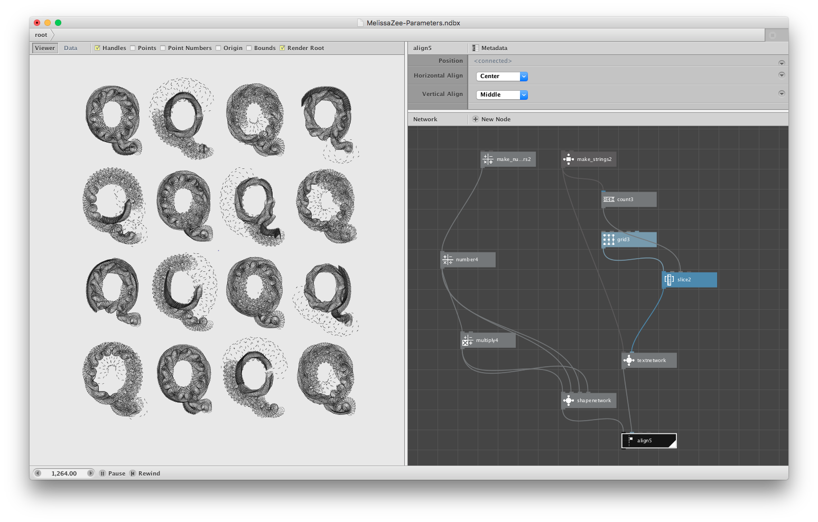Open the Horizontal Align Center dropdown
The width and height of the screenshot is (818, 522).
point(502,77)
